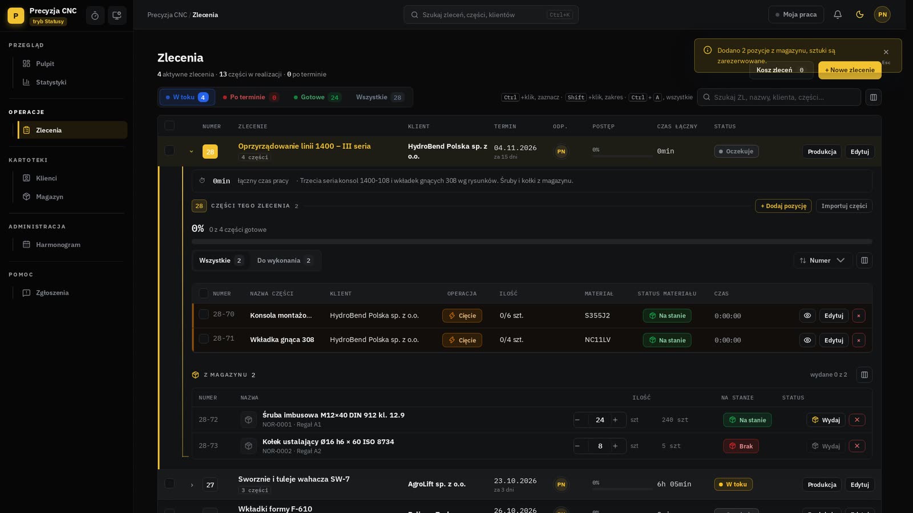The image size is (913, 513).
Task: Click + Nowe zlecenie button
Action: (x=850, y=70)
